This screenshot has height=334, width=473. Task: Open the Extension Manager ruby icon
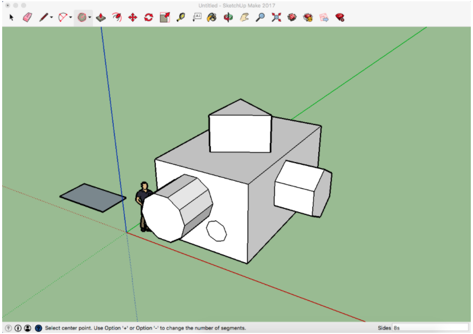(340, 17)
